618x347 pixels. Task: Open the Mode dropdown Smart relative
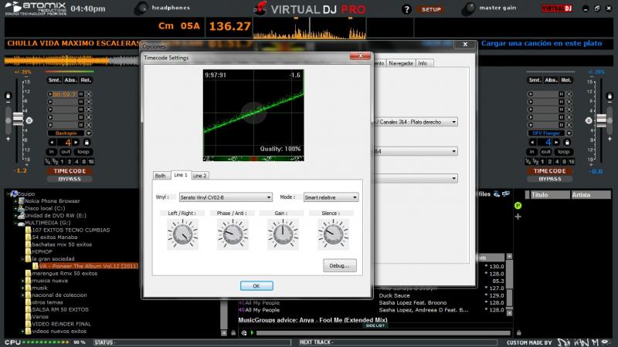coord(331,197)
